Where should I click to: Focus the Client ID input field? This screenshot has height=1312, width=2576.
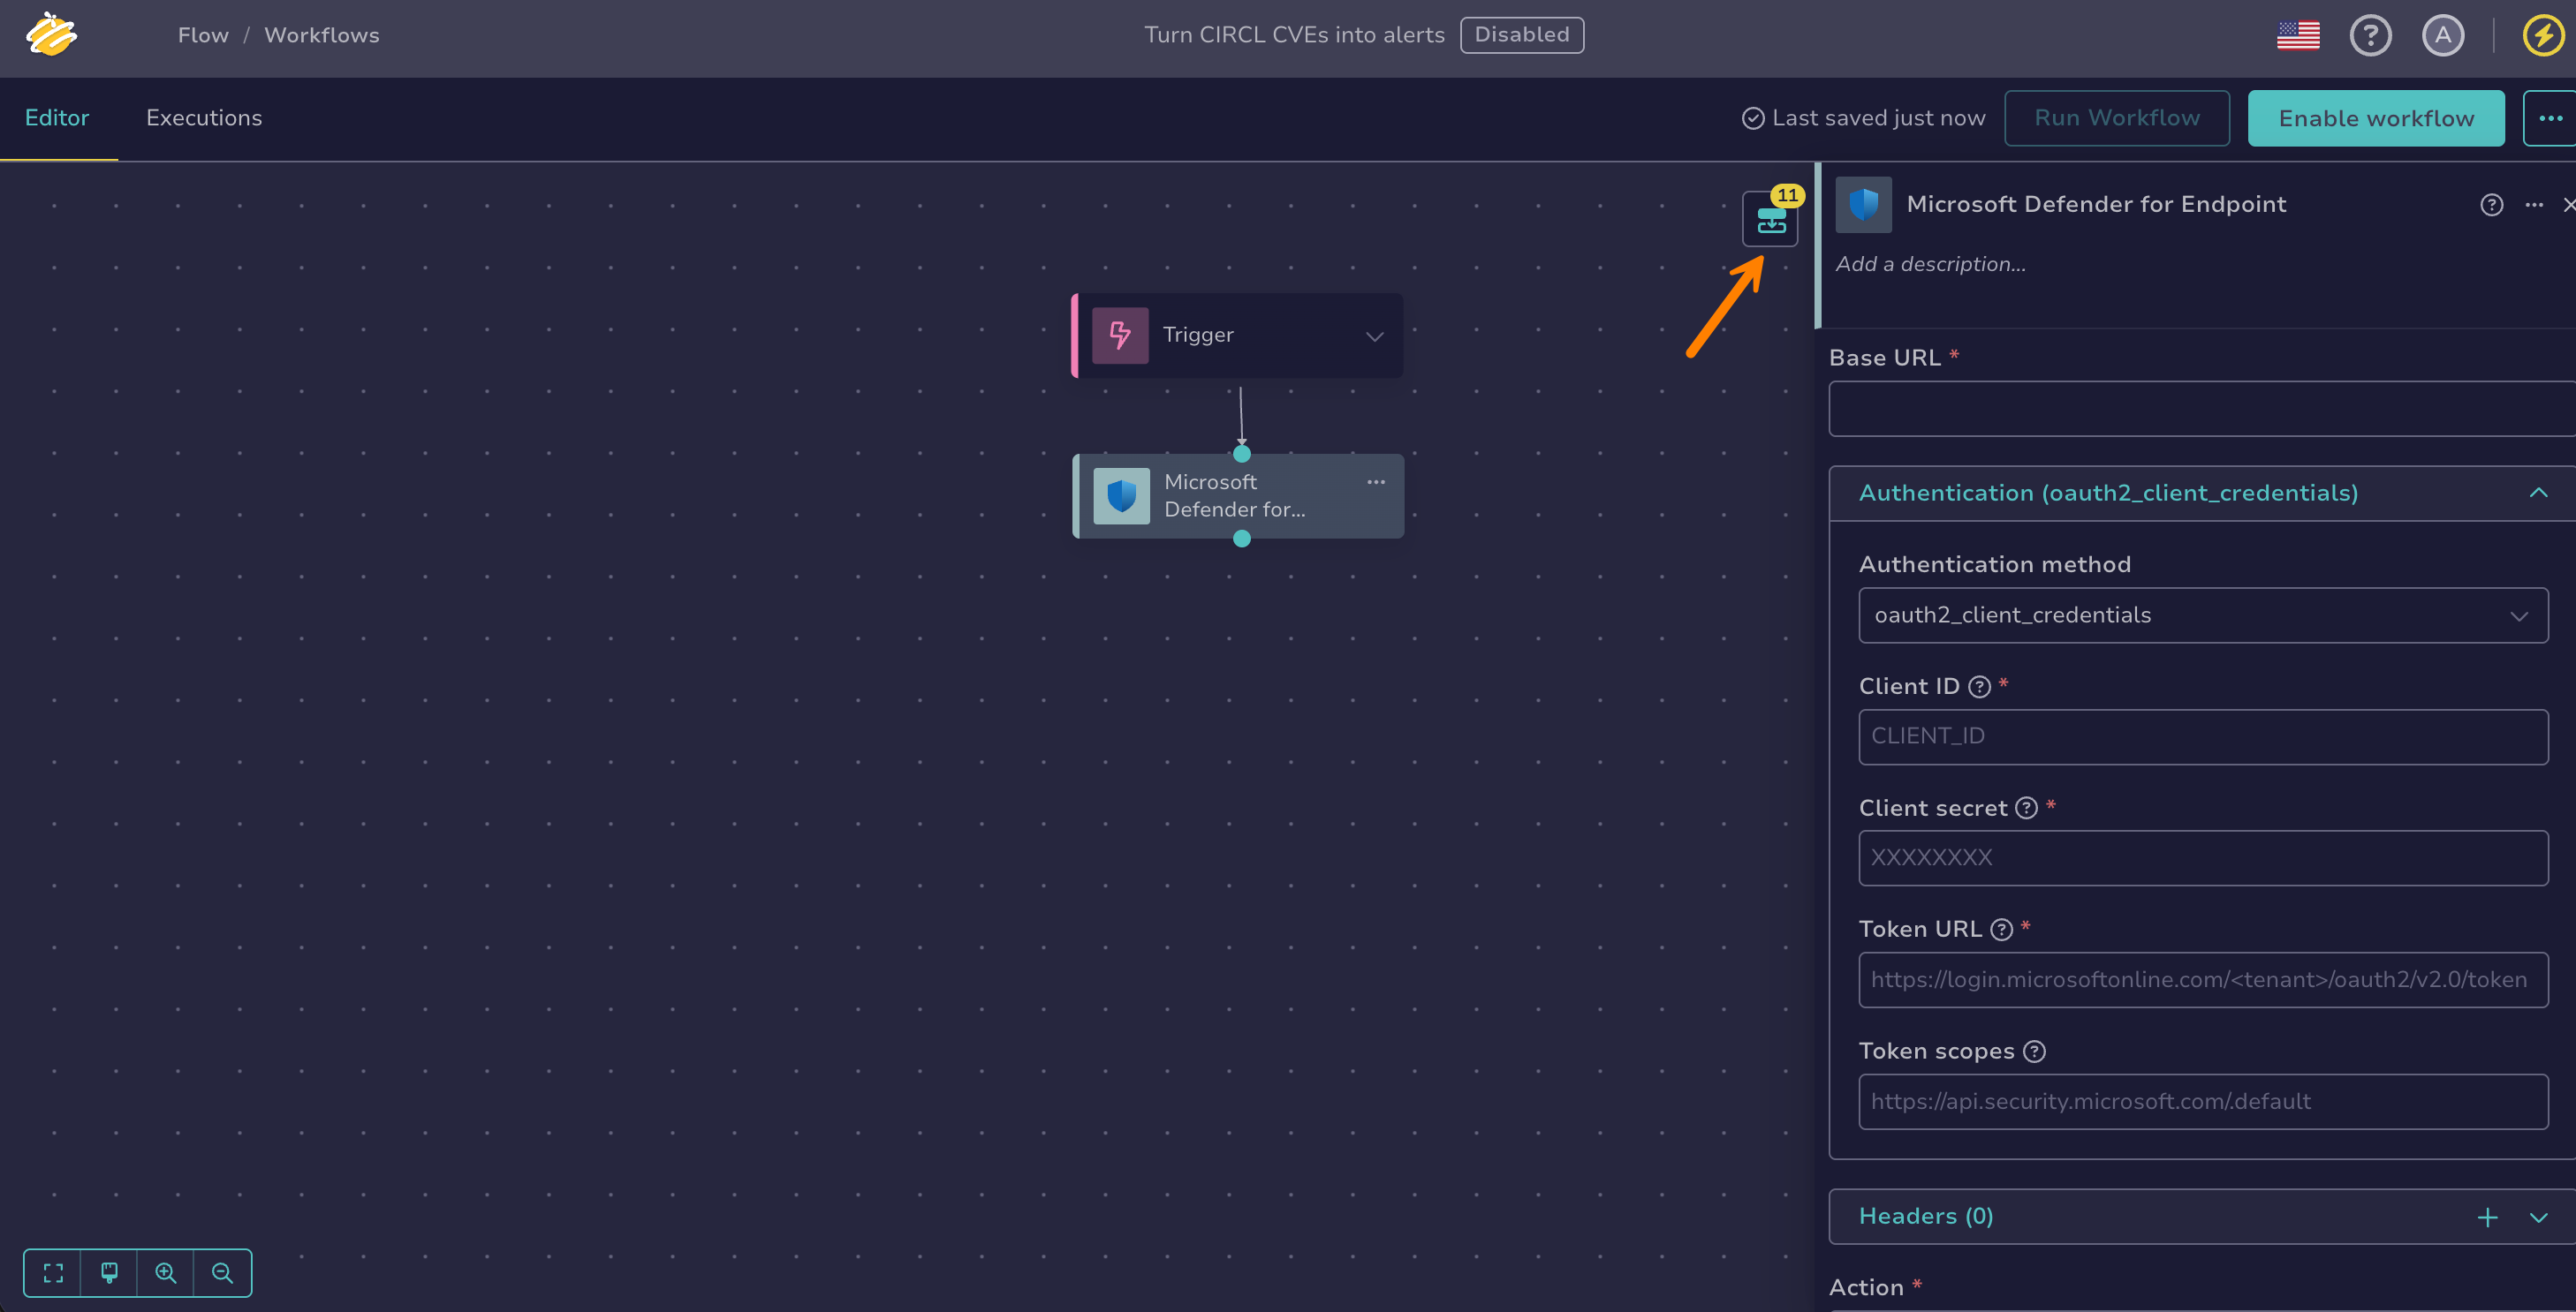point(2203,737)
